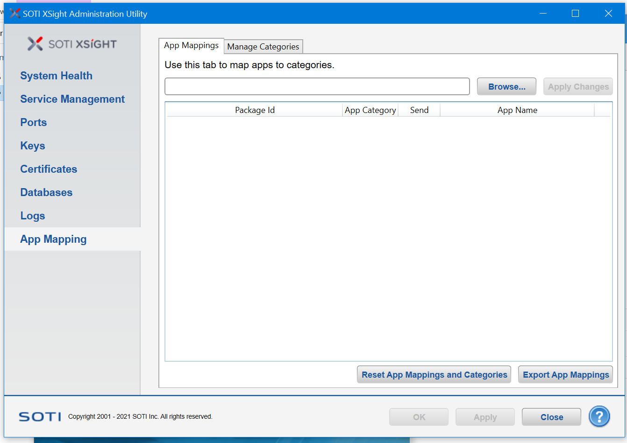Screen dimensions: 627x443
Task: View the Logs section
Action: [33, 216]
